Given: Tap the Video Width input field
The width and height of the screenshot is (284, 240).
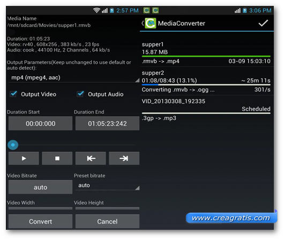Looking at the screenshot, I should (x=40, y=208).
